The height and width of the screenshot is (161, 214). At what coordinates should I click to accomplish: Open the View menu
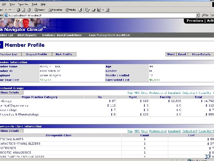coord(12,4)
